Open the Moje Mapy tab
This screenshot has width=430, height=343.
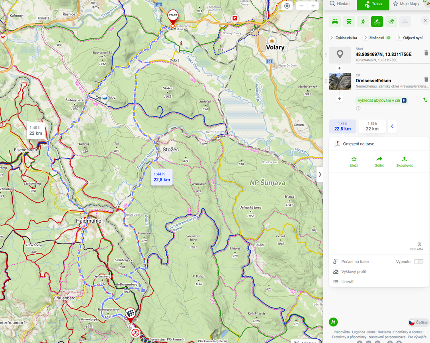pyautogui.click(x=406, y=4)
